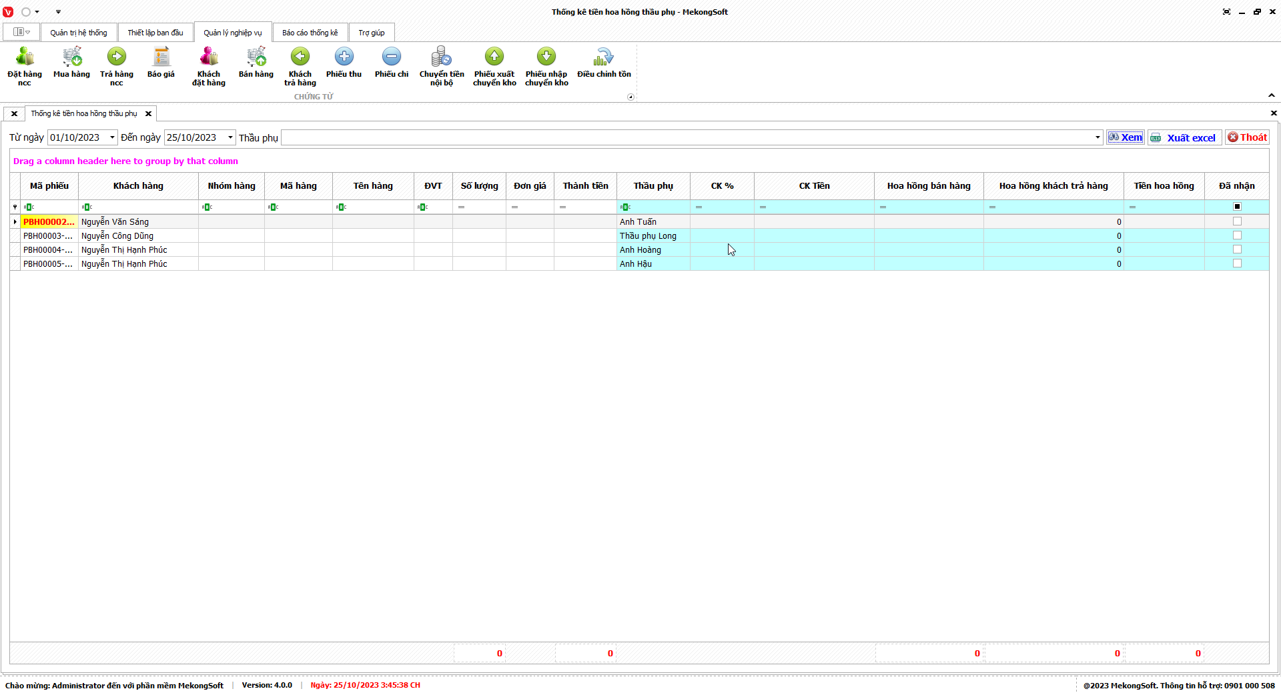Click the Xuất excel button
The image size is (1281, 693).
[x=1185, y=137]
